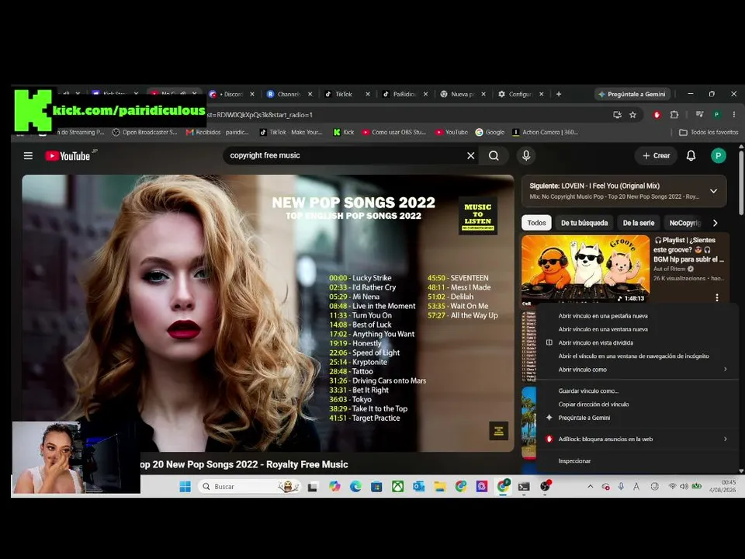The width and height of the screenshot is (745, 559).
Task: Expand the Siguiente up-next queue panel
Action: 714,191
